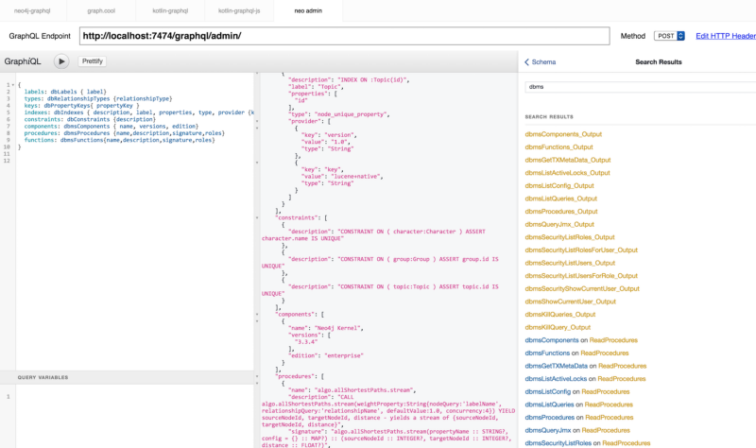
Task: Open the Method POST dropdown
Action: point(668,36)
